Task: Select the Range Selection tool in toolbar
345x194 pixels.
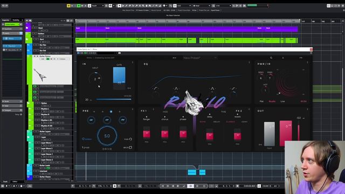Action: (123, 6)
